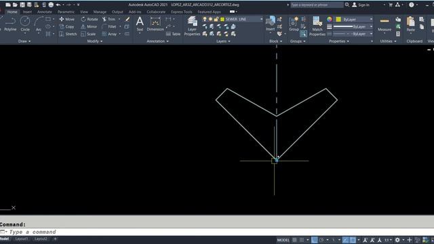Click the MODEL space button in status bar
This screenshot has width=434, height=244.
(x=283, y=240)
